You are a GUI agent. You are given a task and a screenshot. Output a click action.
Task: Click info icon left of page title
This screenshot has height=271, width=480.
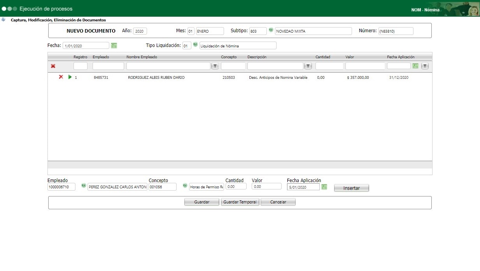4,19
